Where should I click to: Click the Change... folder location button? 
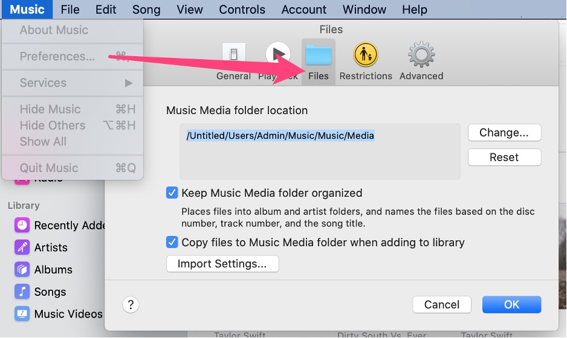504,133
